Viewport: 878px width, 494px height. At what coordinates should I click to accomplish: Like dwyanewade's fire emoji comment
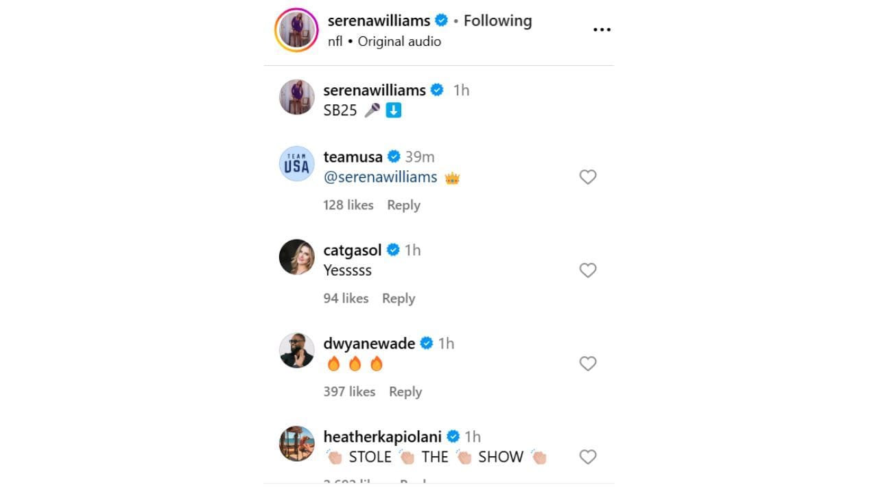tap(588, 364)
